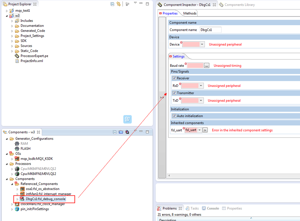This screenshot has height=221, width=300.
Task: Close the Project Explorer view tab
Action: [35, 4]
